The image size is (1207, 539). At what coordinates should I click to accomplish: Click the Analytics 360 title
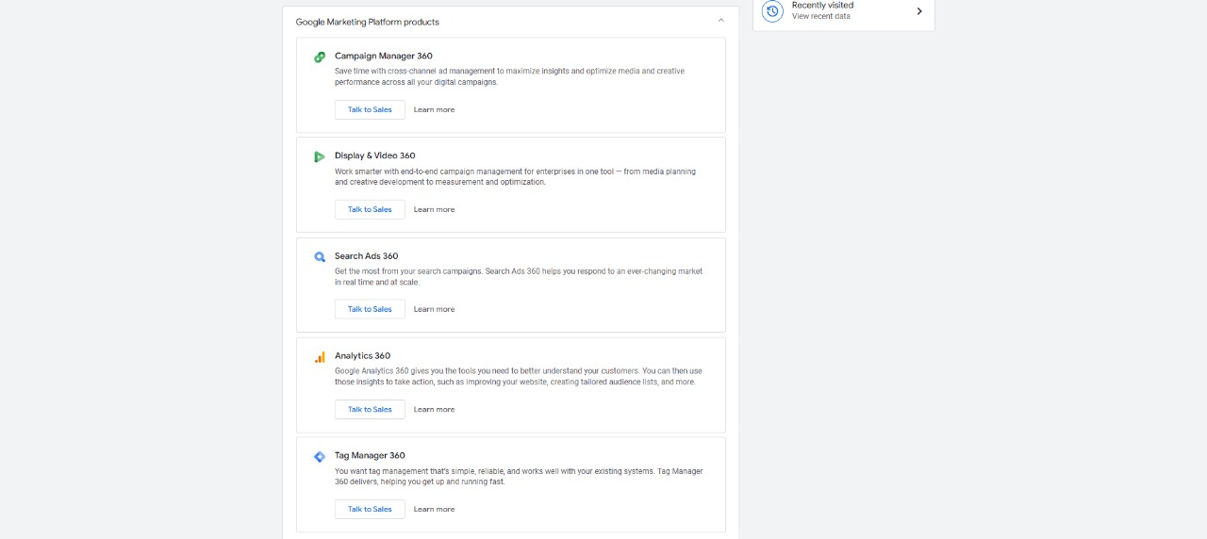tap(362, 355)
